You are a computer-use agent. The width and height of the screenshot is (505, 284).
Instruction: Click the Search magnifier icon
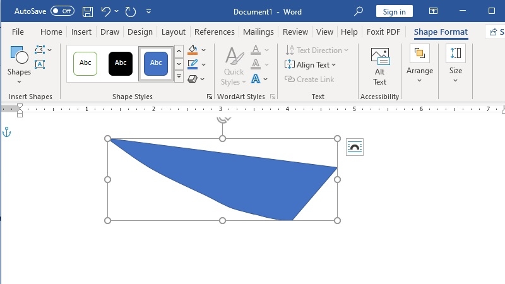359,11
